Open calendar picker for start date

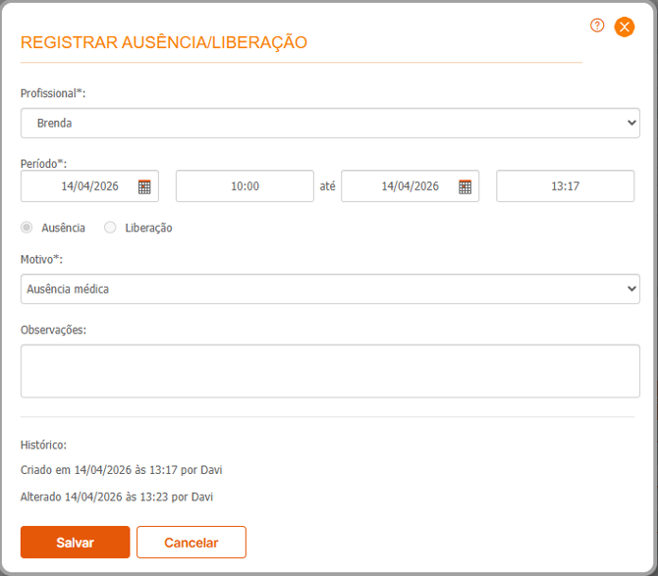(x=144, y=186)
